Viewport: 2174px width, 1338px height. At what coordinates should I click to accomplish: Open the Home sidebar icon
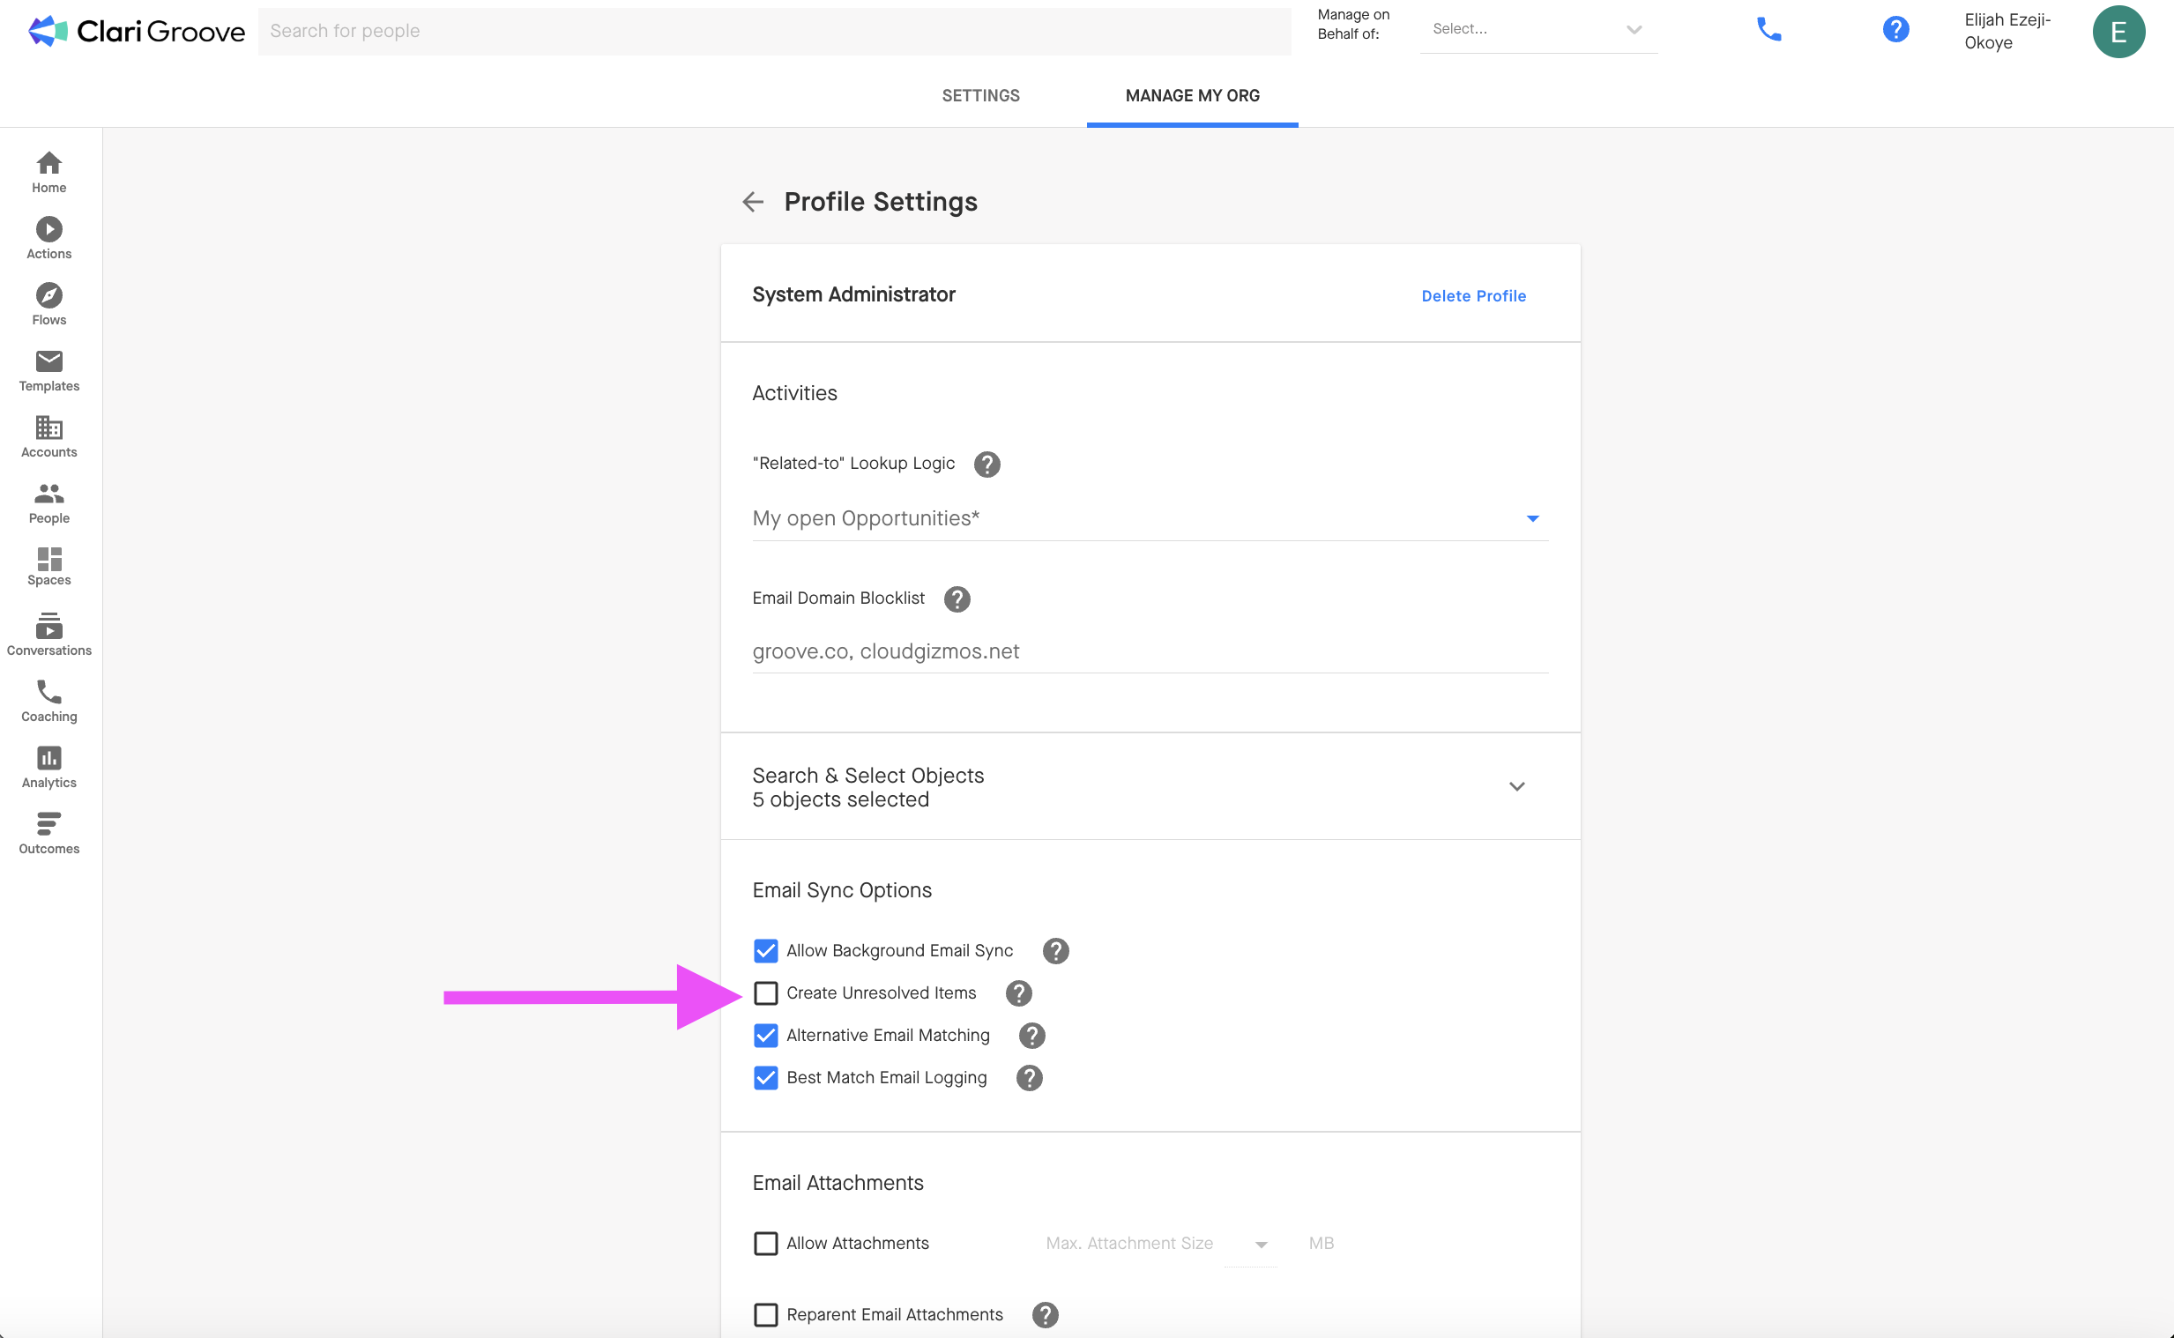[48, 173]
